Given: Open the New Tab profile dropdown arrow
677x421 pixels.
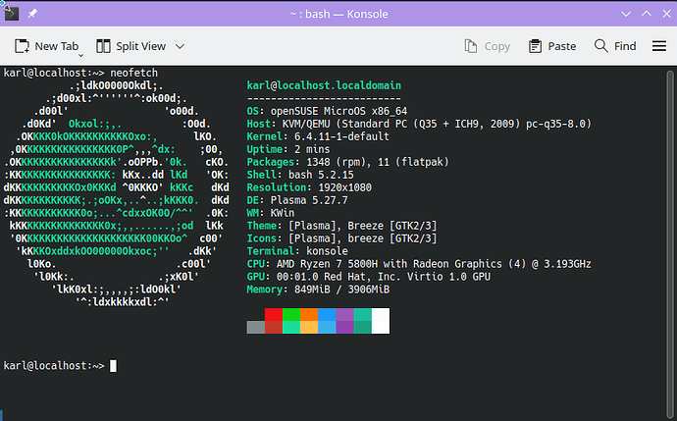Looking at the screenshot, I should coord(100,46).
